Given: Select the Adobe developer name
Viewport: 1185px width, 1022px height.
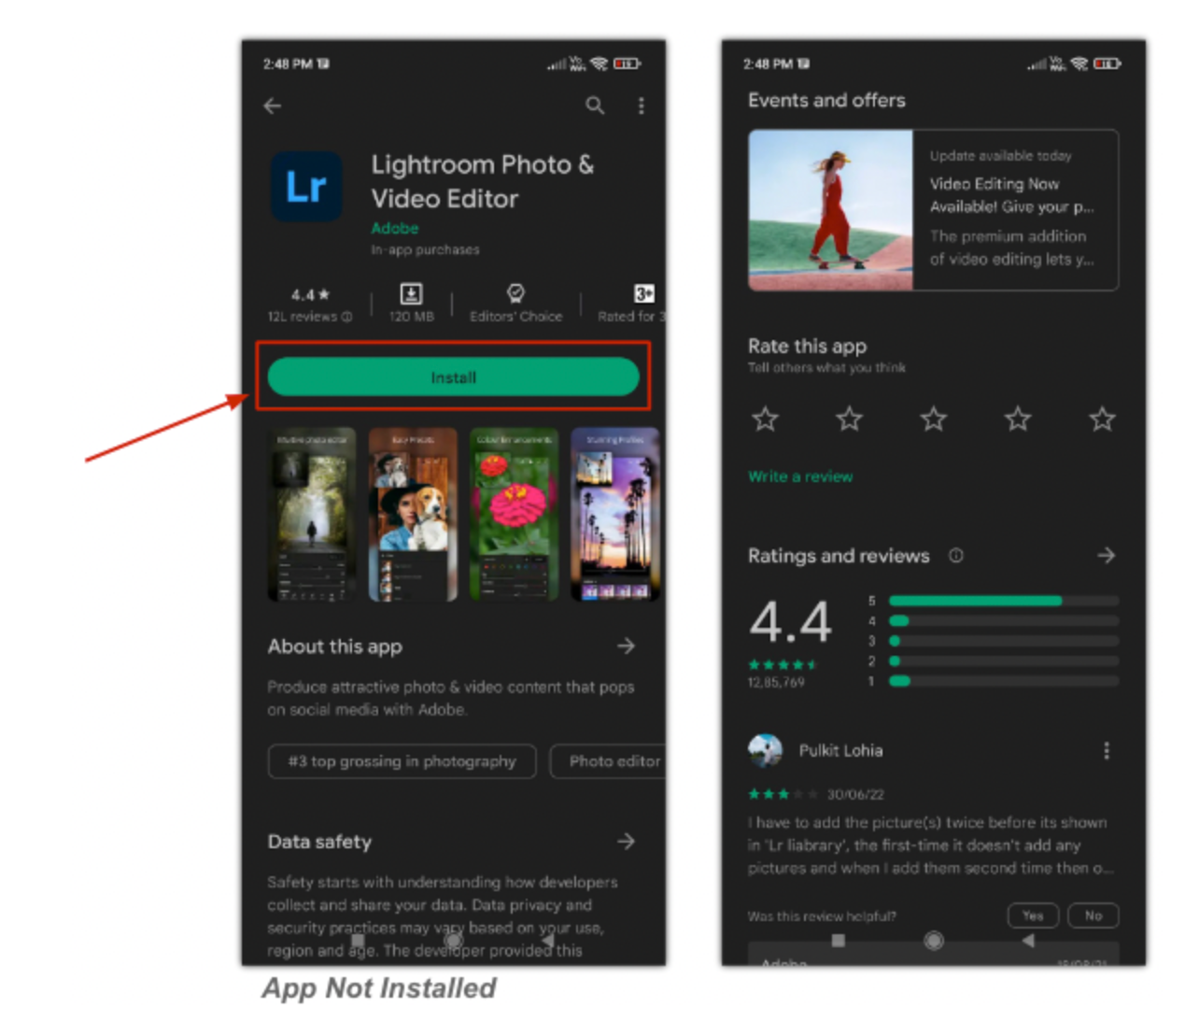Looking at the screenshot, I should pyautogui.click(x=394, y=228).
